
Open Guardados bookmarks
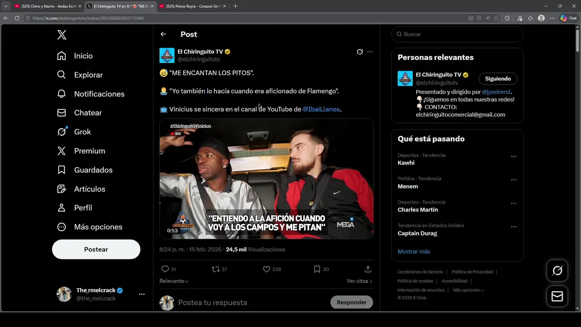coord(85,170)
